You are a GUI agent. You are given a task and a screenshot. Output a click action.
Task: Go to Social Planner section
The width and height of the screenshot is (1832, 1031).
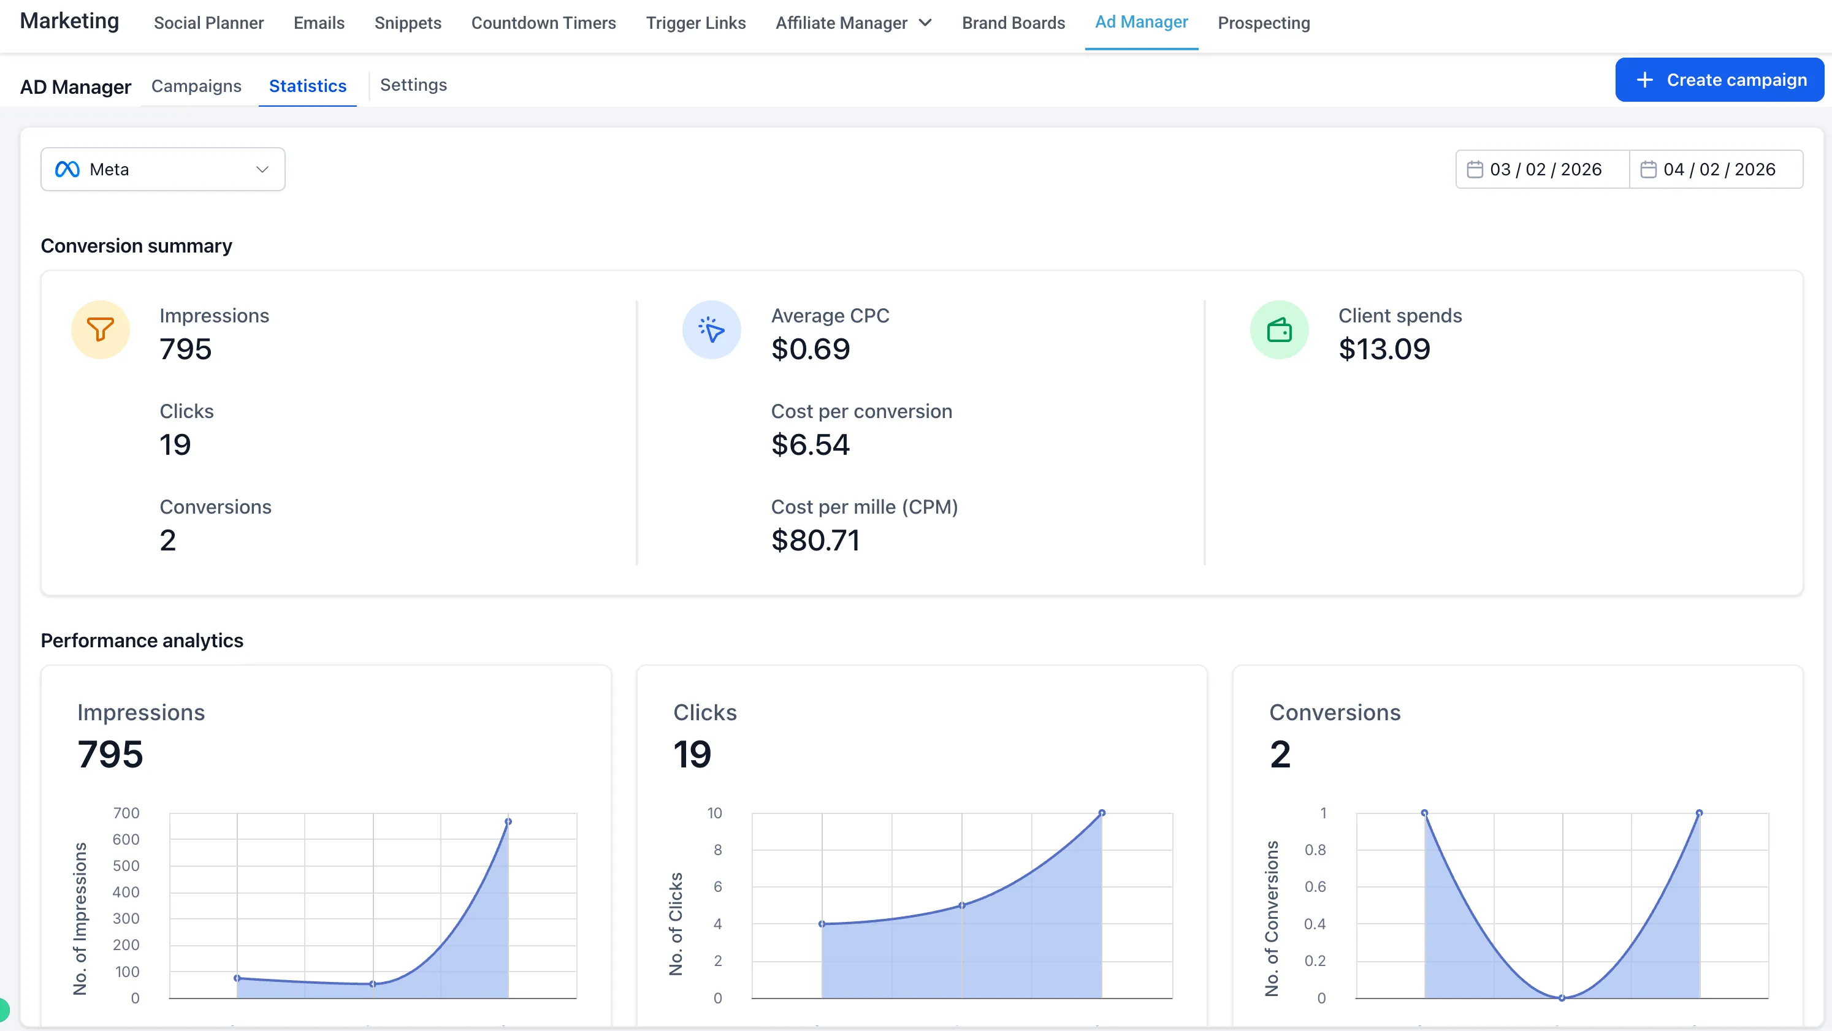tap(208, 23)
